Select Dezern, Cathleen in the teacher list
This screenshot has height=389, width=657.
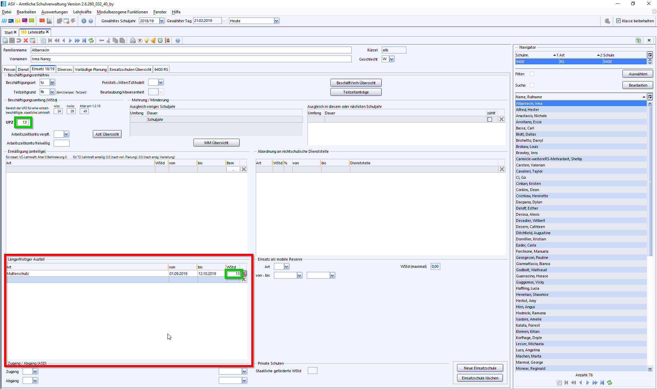[581, 227]
